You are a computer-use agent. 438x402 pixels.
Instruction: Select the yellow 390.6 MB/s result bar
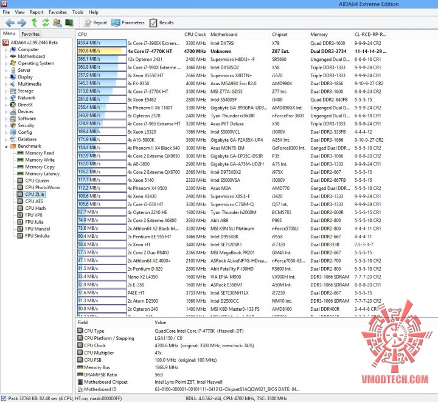[102, 51]
